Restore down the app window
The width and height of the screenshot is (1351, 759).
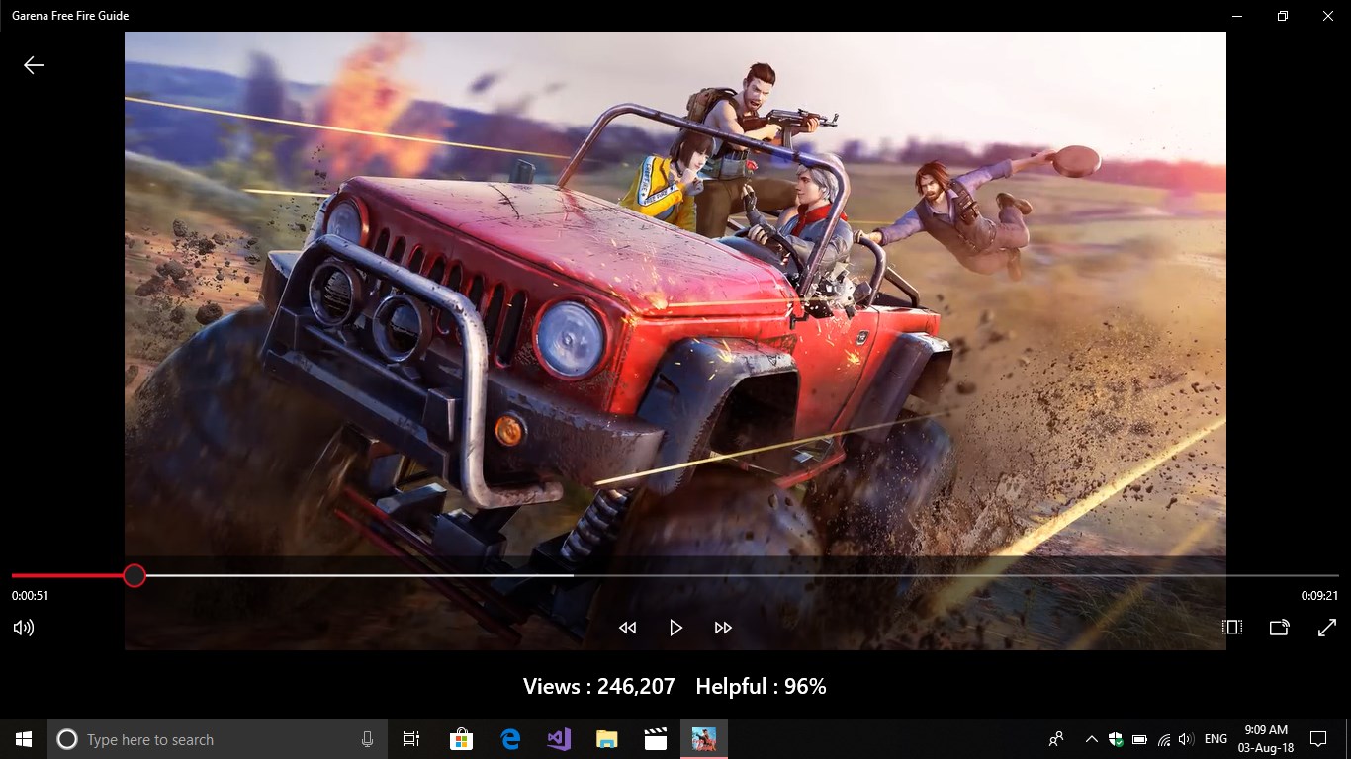pyautogui.click(x=1283, y=16)
